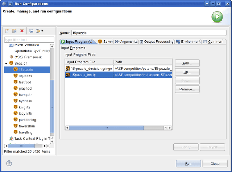Select 15-puzzle_decision.gringo file row
This screenshot has height=172, width=232.
pyautogui.click(x=119, y=69)
